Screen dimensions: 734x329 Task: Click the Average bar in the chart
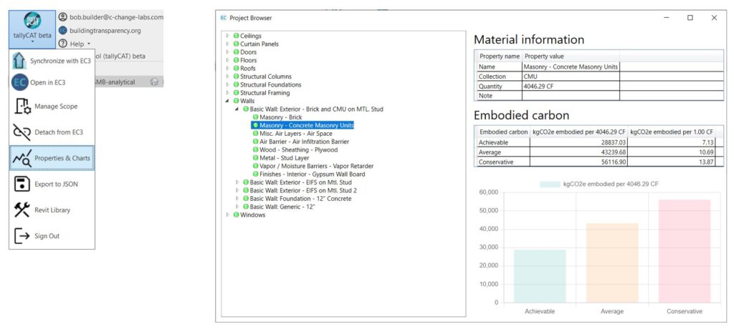[x=612, y=263]
